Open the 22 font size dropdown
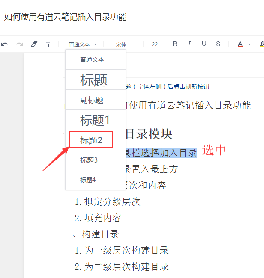 (x=157, y=44)
